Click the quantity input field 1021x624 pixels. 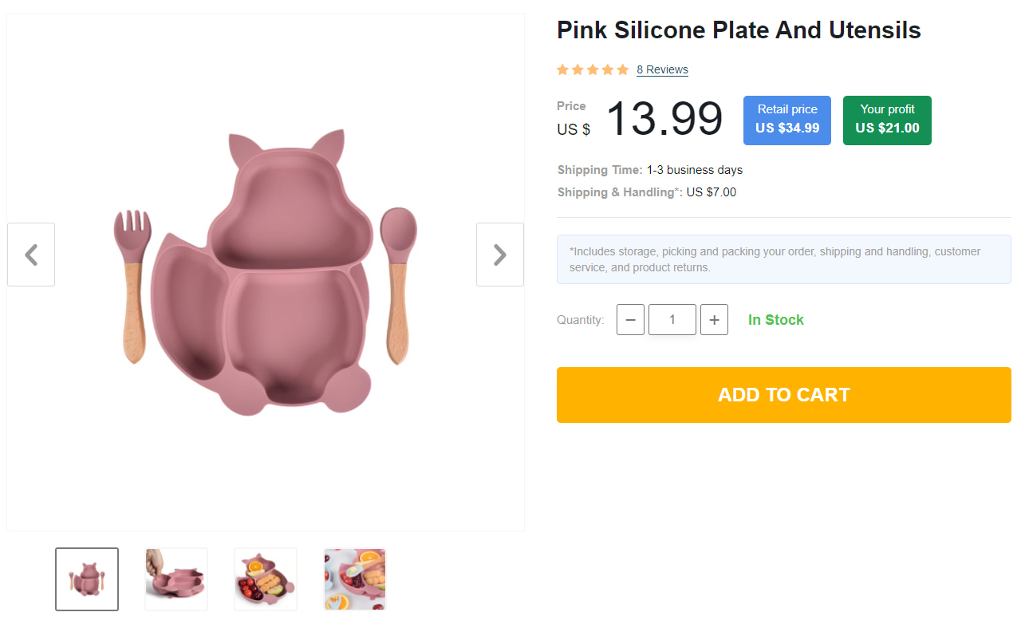tap(672, 319)
